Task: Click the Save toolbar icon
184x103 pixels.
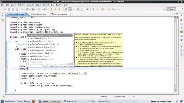Action: tap(9, 9)
